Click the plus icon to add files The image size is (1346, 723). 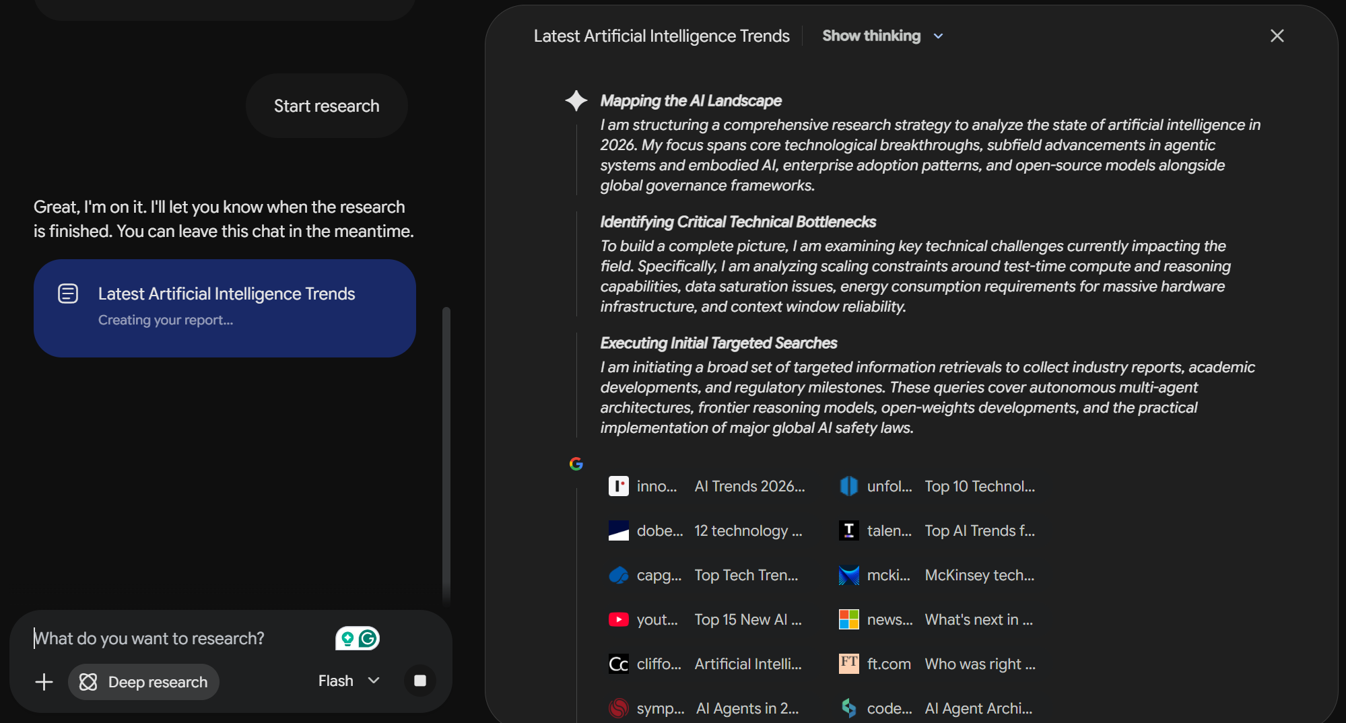coord(44,682)
